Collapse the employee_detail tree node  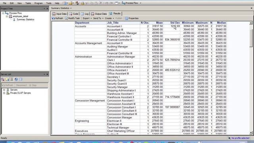[x=7, y=16]
